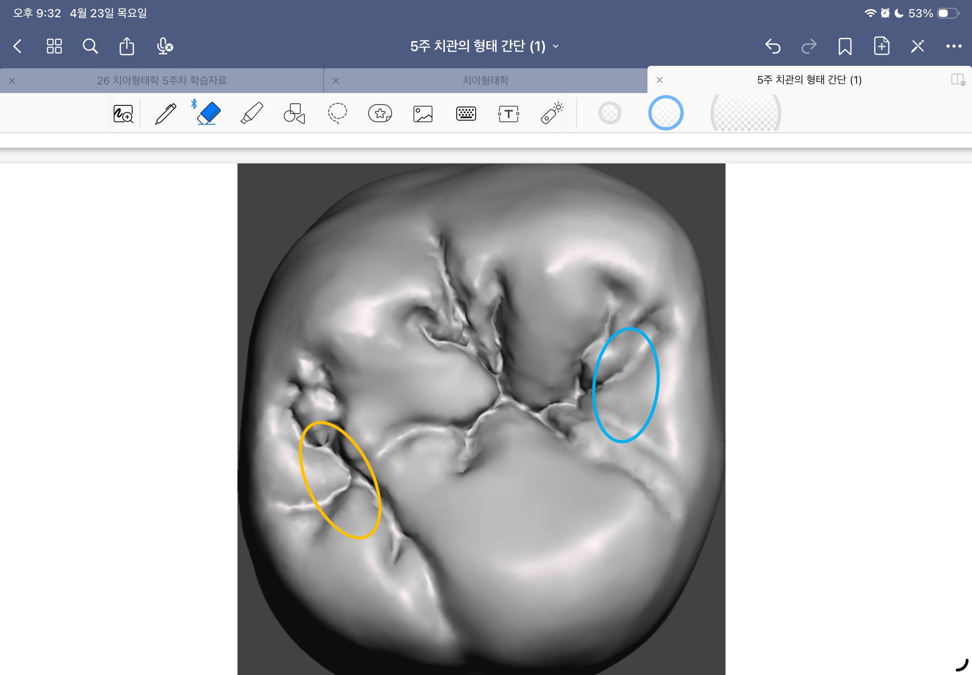
Task: Select the Pen tool
Action: click(x=166, y=113)
